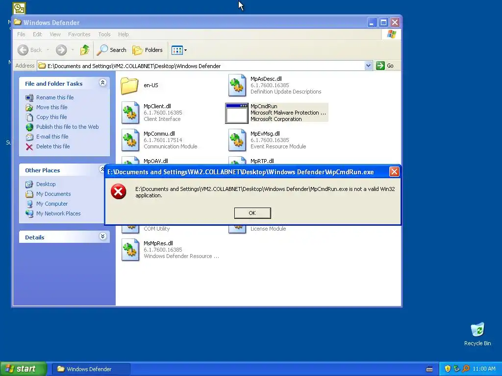Click the Rename this file icon
This screenshot has width=502, height=376.
coord(29,97)
